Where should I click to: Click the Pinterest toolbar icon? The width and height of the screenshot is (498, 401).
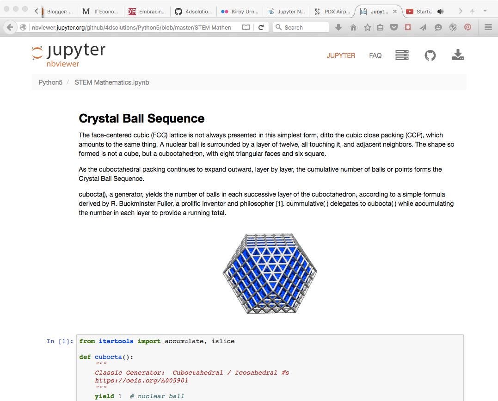(467, 27)
